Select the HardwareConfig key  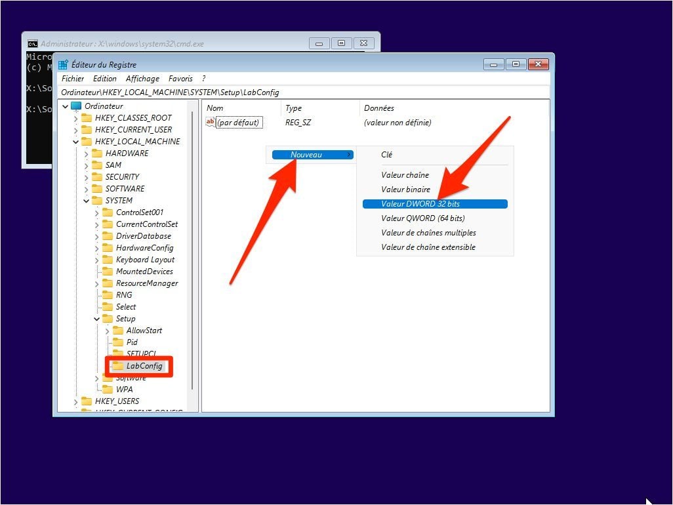(145, 247)
